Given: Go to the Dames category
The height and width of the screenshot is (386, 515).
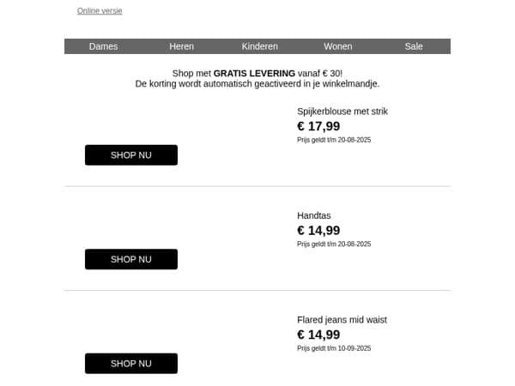Looking at the screenshot, I should pos(104,46).
